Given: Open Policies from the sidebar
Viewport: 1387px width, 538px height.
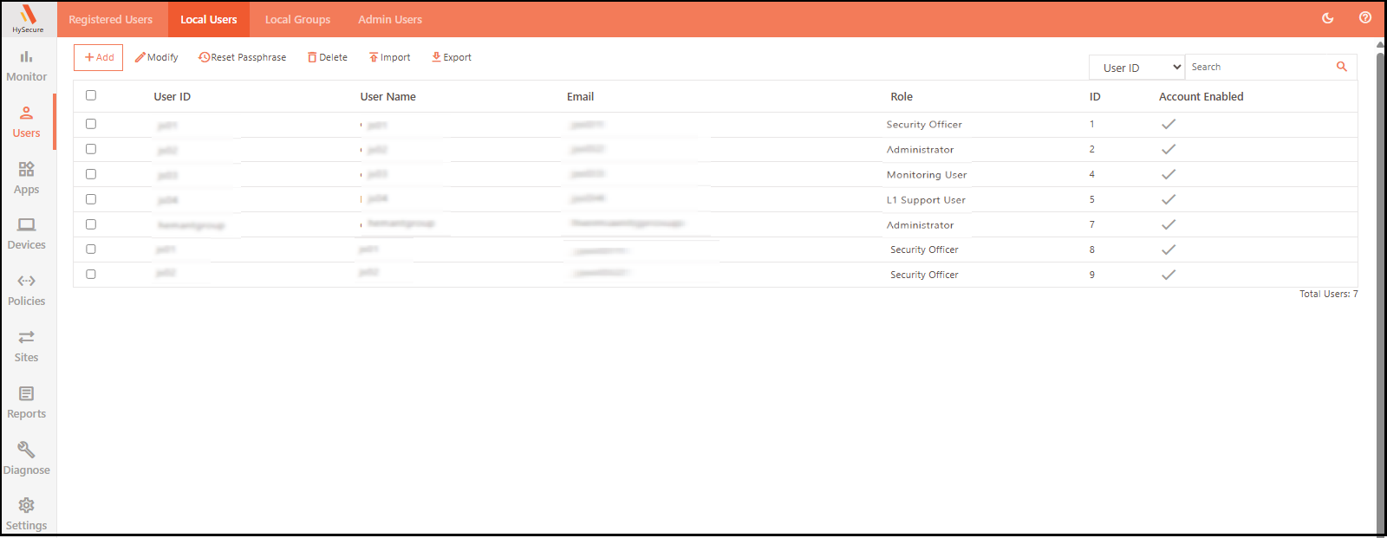Looking at the screenshot, I should click(x=27, y=290).
